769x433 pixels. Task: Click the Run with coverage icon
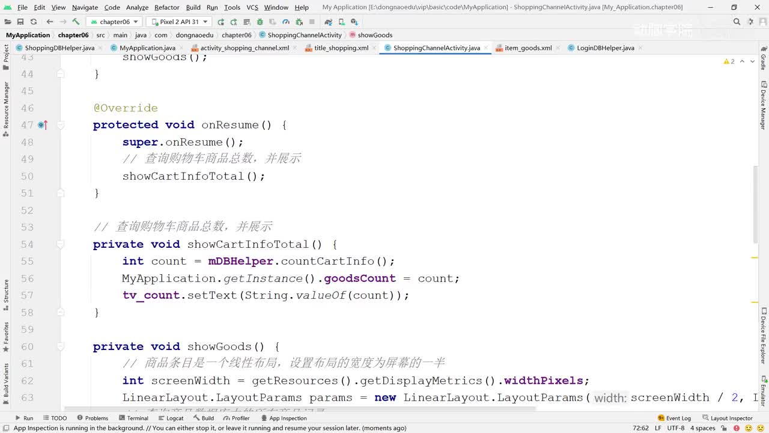(x=273, y=22)
